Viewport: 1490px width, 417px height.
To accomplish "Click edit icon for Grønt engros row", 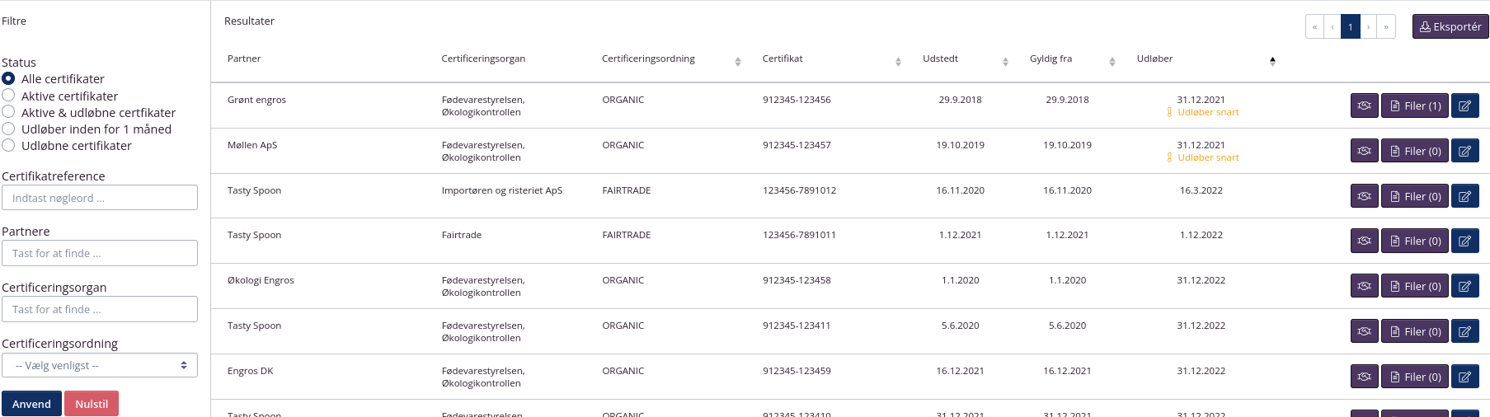I will (1464, 105).
